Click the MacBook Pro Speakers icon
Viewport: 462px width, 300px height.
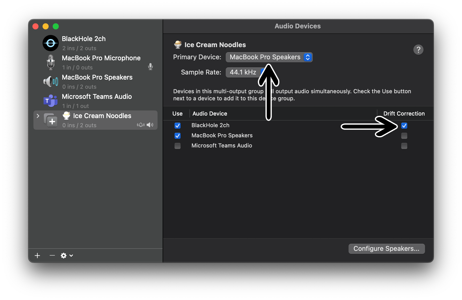pyautogui.click(x=51, y=82)
